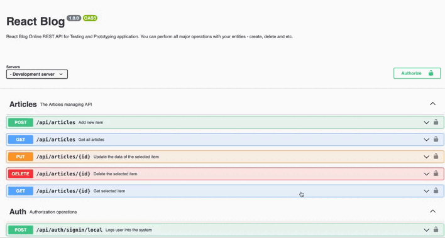445x238 pixels.
Task: Click the Articles section heading
Action: (23, 105)
